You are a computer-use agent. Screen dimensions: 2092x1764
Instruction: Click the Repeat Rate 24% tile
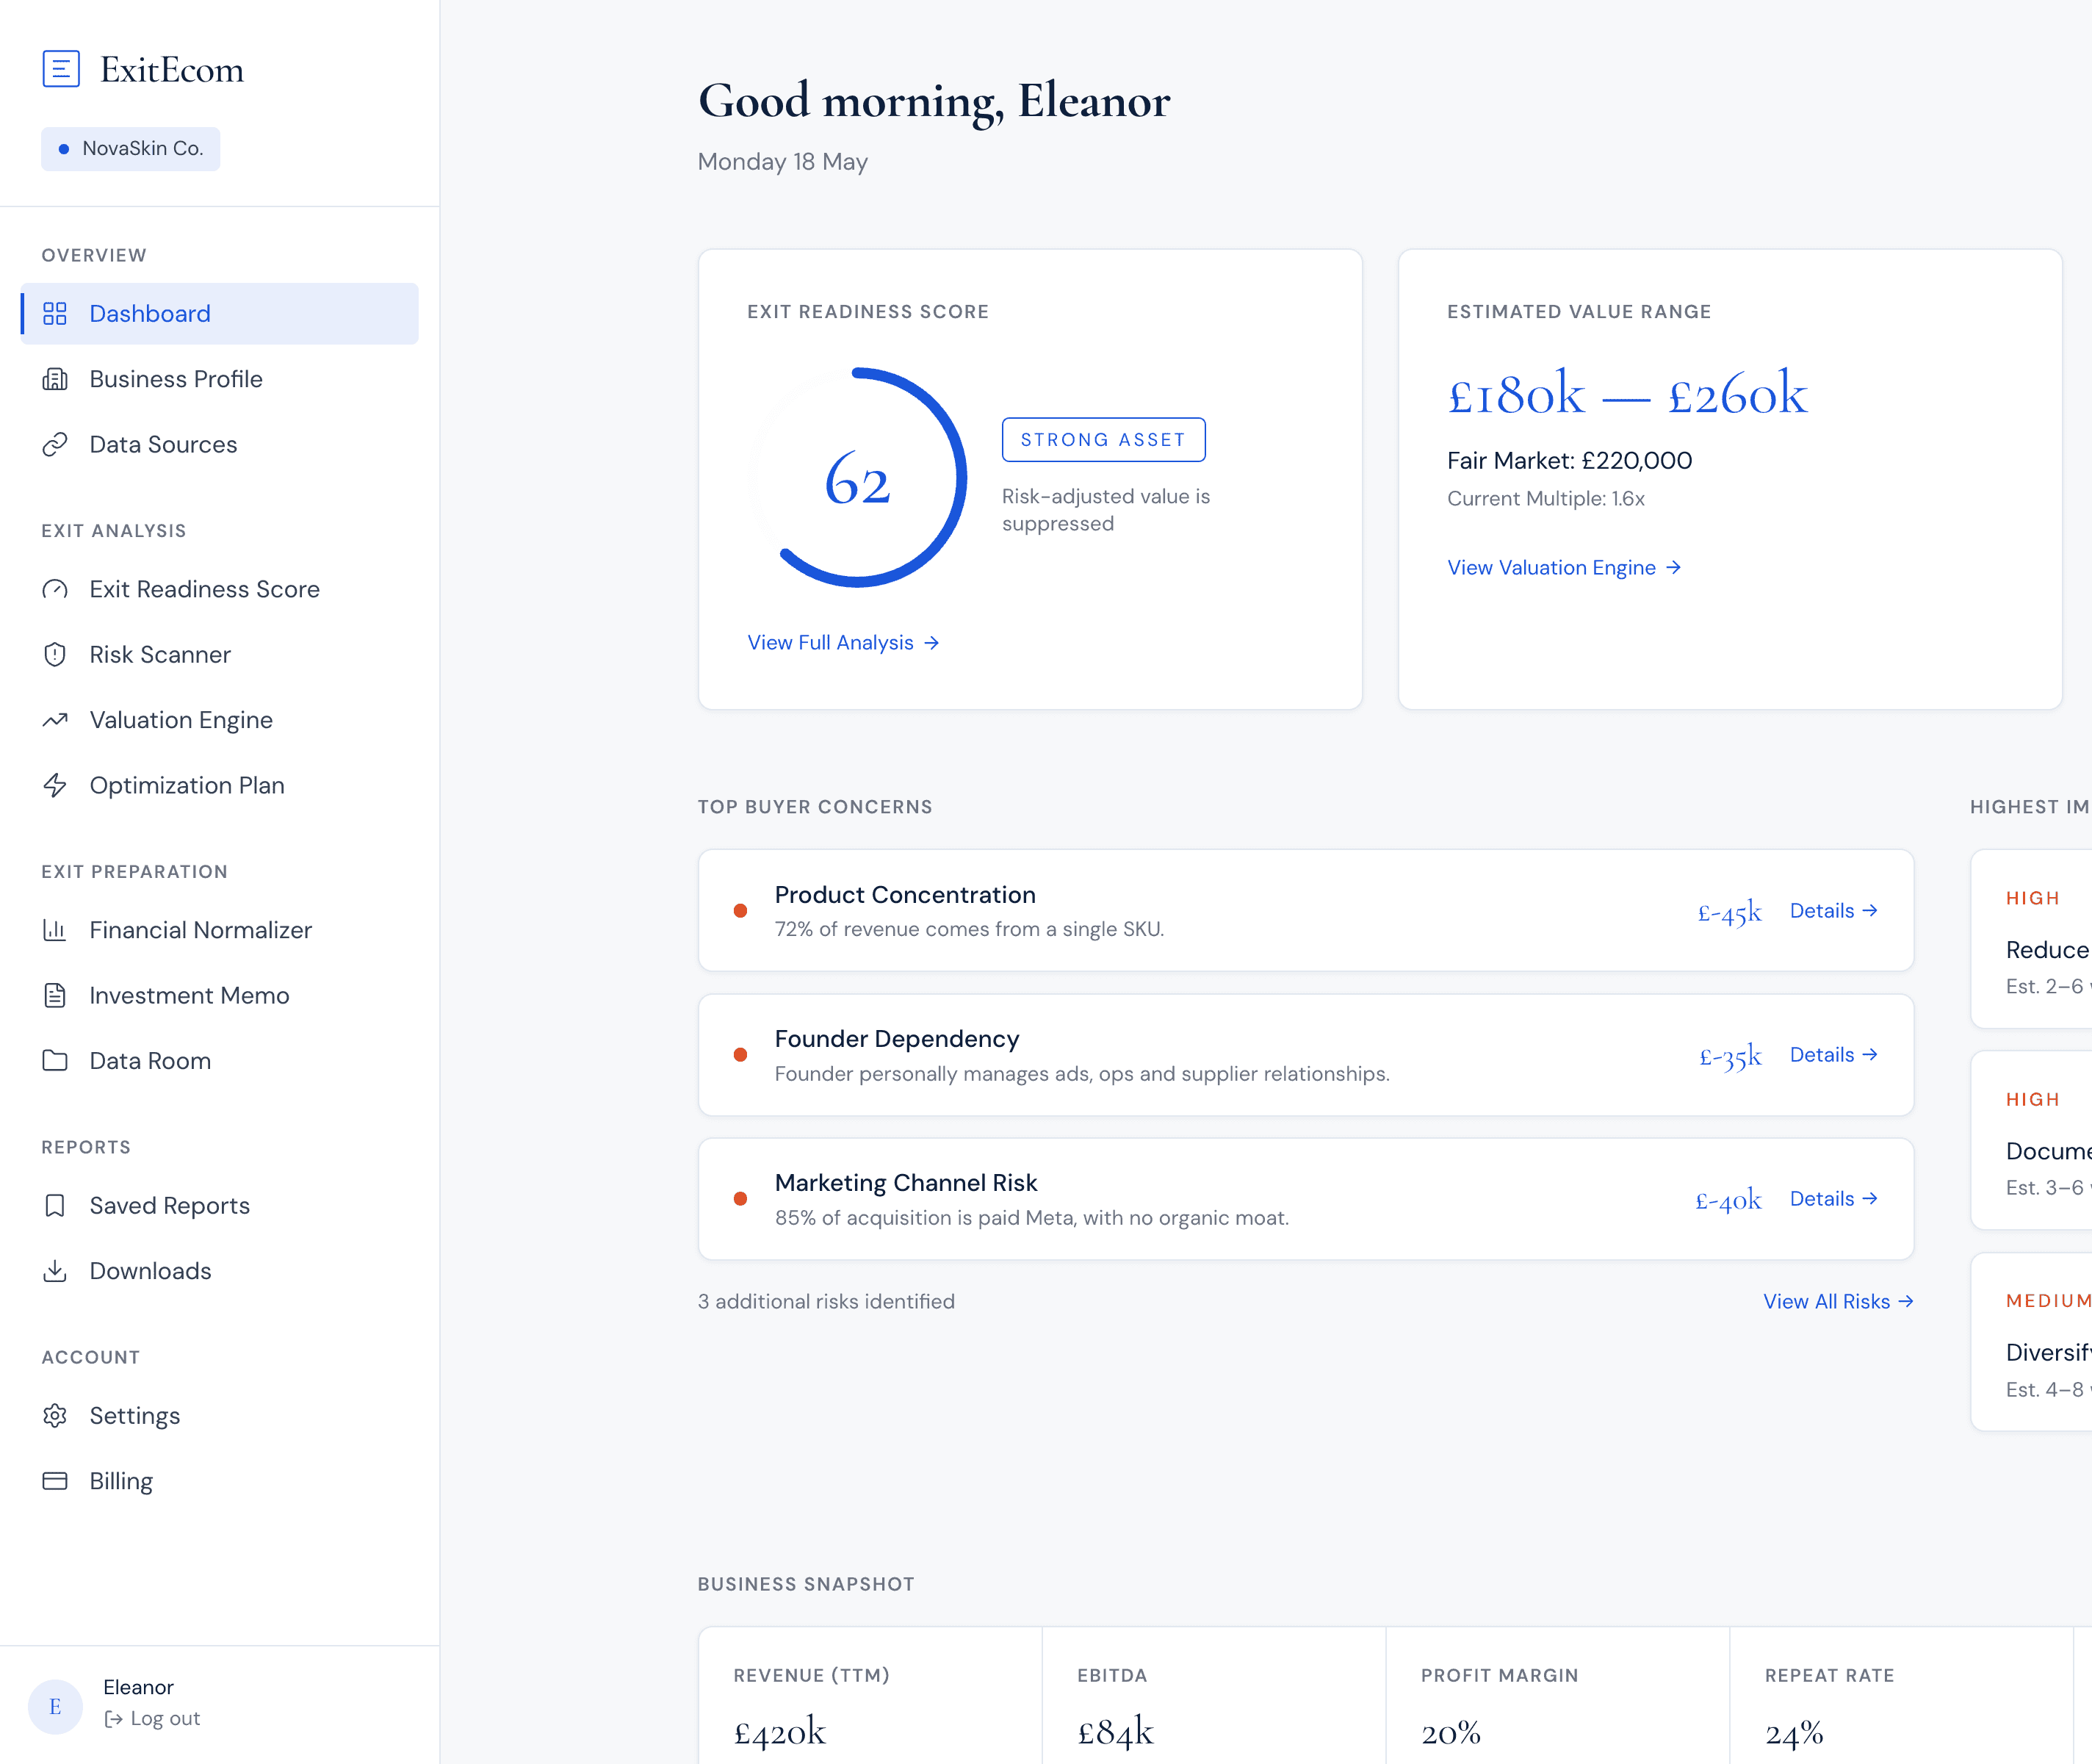click(1902, 1696)
